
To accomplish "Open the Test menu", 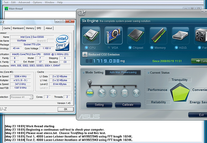I will (6, 2).
